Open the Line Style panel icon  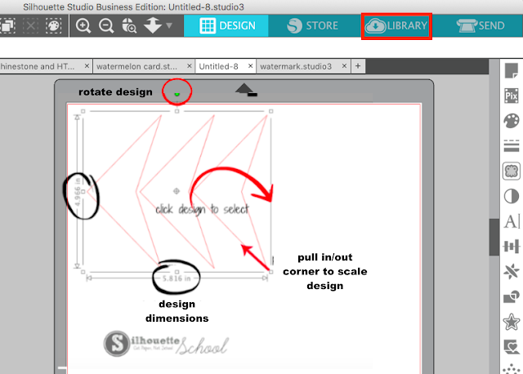click(512, 145)
